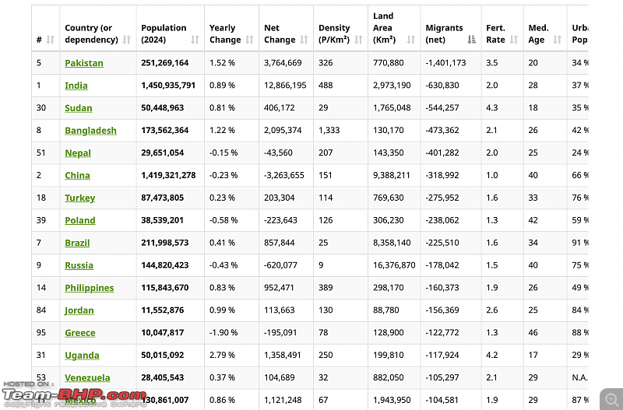Open the Russia country link
623x410 pixels.
(x=79, y=265)
